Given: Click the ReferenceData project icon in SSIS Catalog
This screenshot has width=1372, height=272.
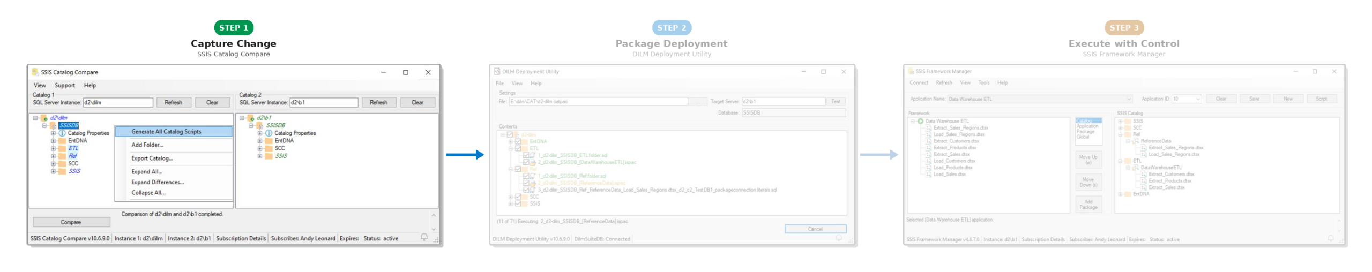Looking at the screenshot, I should (x=1135, y=141).
